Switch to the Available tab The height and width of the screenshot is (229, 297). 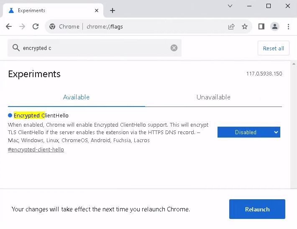tap(76, 97)
